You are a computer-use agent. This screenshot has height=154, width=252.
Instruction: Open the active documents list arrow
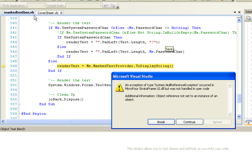coord(235,12)
